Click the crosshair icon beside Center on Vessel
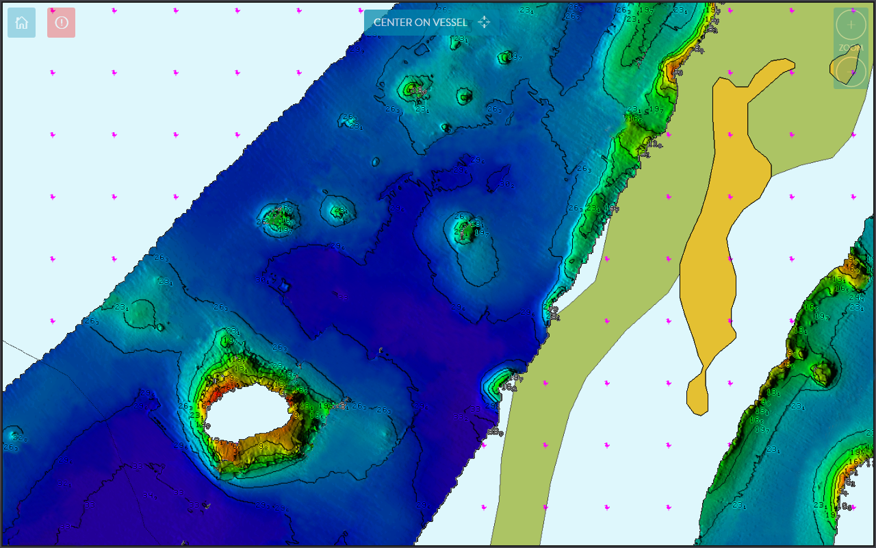The image size is (876, 548). tap(484, 23)
